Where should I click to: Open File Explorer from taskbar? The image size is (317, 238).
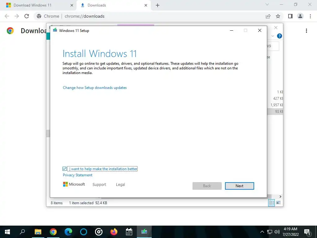pyautogui.click(x=38, y=232)
